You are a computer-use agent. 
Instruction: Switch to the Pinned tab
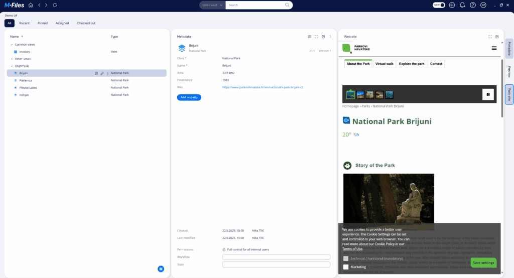click(43, 23)
